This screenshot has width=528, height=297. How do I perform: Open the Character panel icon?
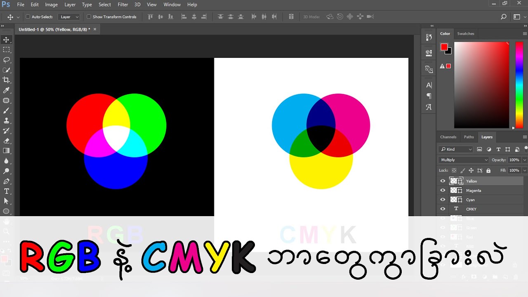(429, 85)
